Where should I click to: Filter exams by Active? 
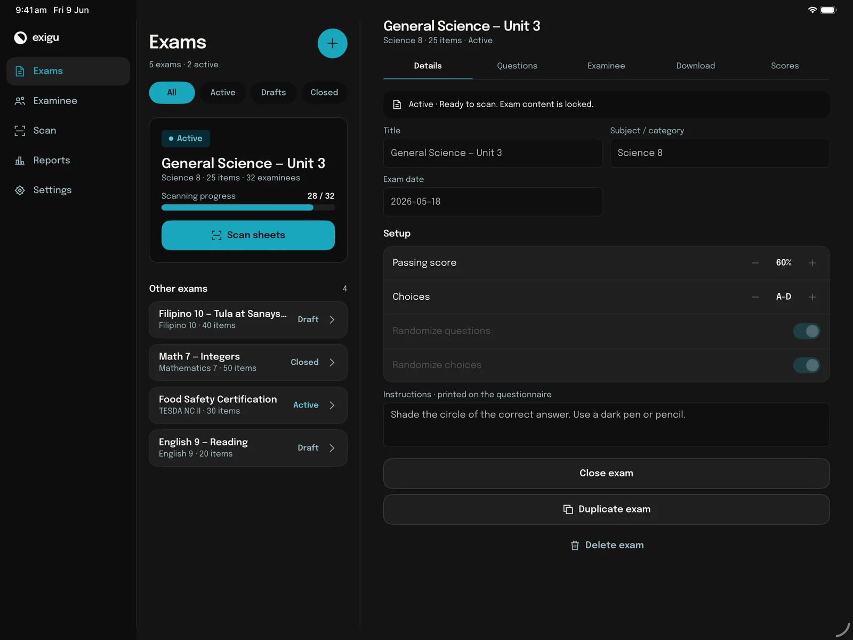[x=223, y=92]
